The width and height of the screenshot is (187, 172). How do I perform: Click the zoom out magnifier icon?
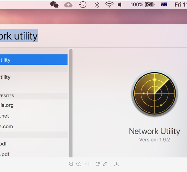79,164
